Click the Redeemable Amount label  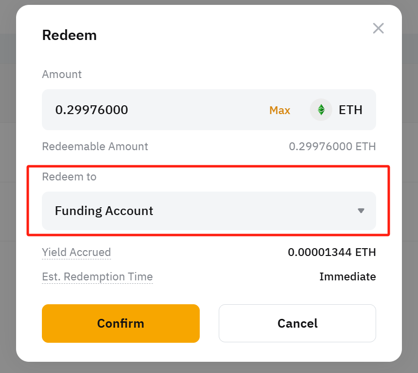[95, 146]
